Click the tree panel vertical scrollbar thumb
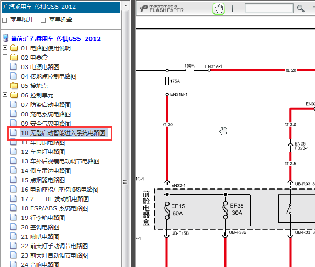The width and height of the screenshot is (315, 267). tap(126, 139)
